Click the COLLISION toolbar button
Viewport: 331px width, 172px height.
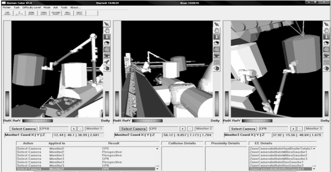56,13
